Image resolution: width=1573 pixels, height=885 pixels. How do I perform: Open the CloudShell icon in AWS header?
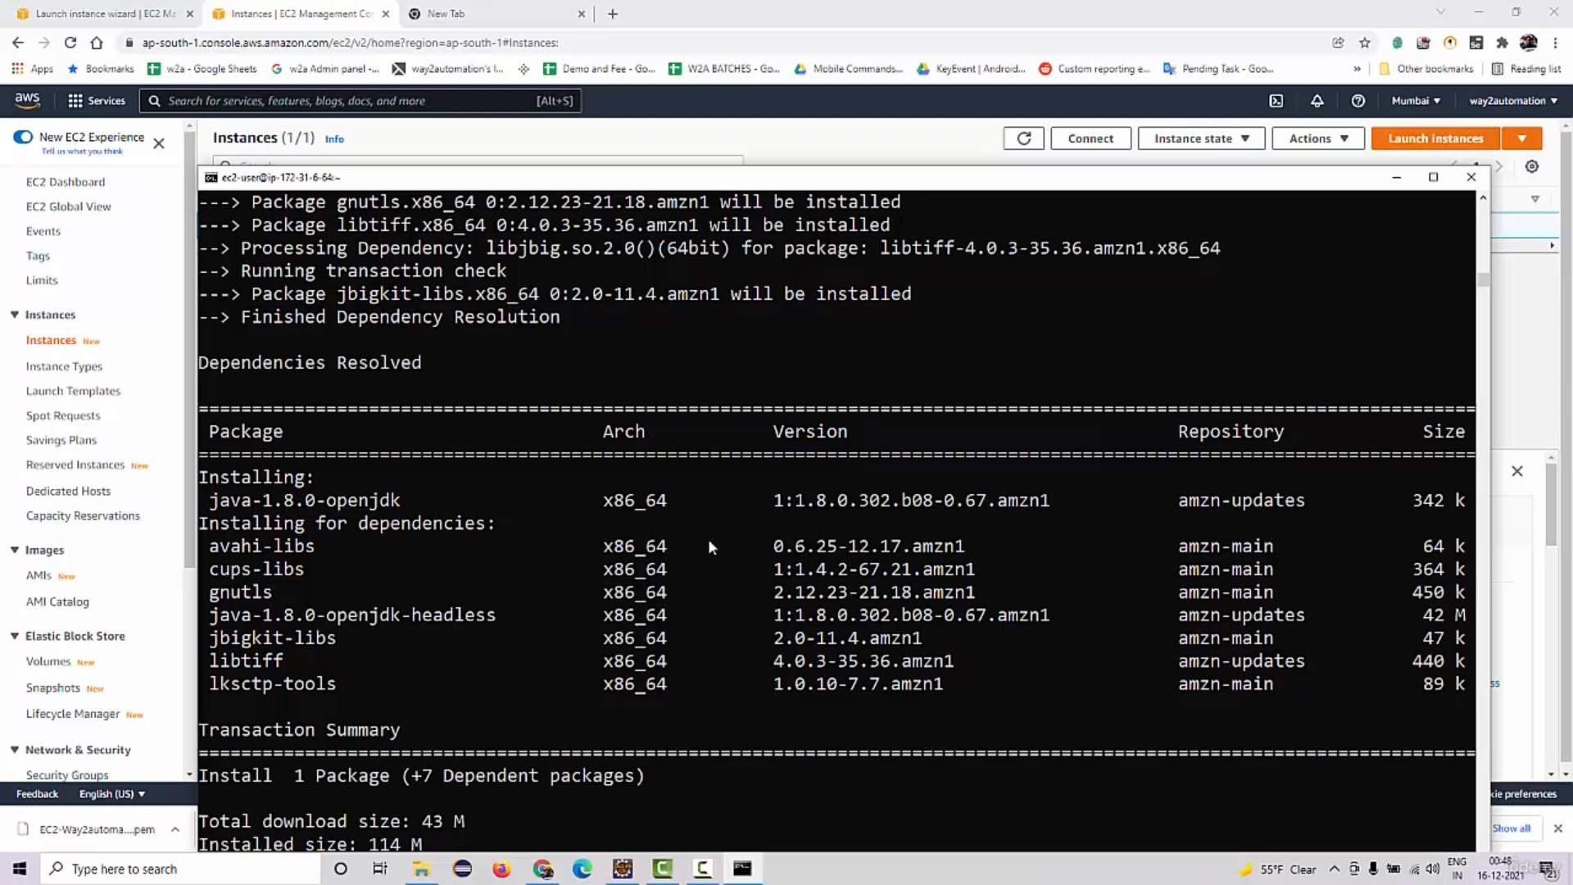[1276, 101]
